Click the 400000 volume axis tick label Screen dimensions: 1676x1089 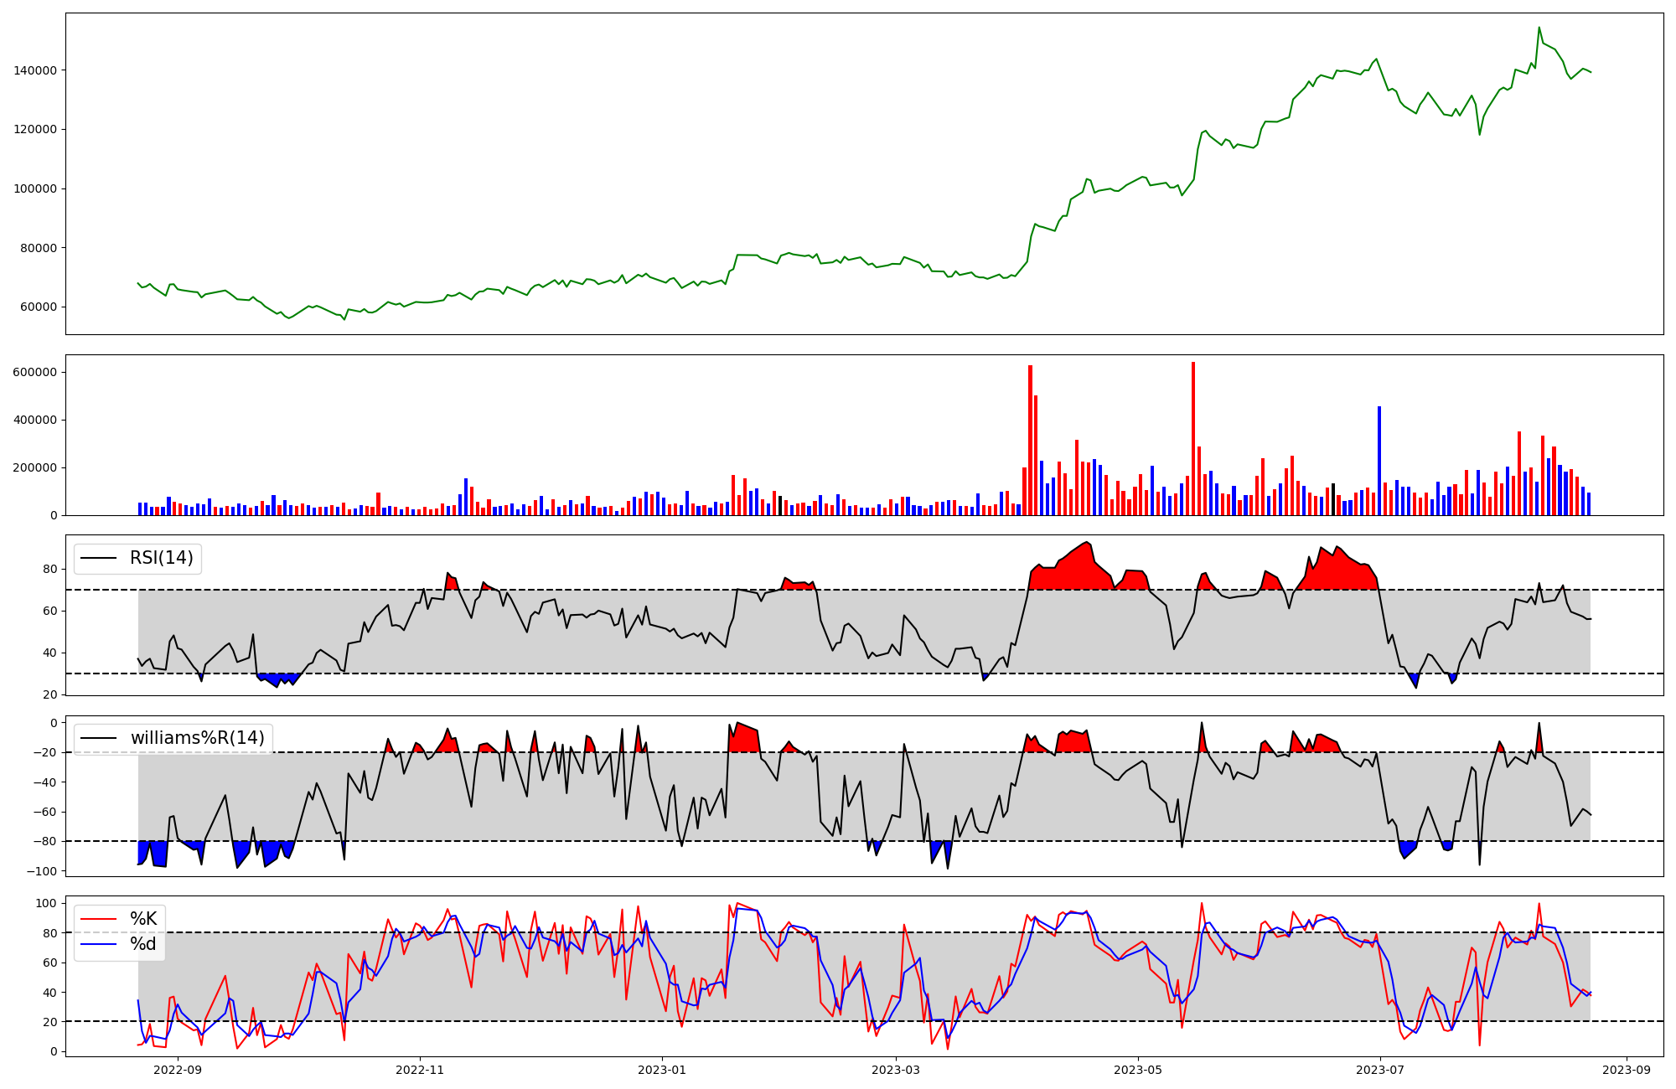coord(35,420)
